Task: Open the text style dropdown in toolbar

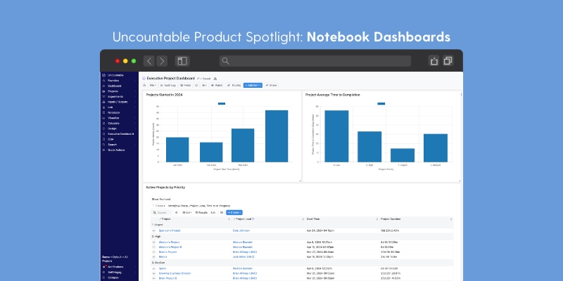Action: (x=204, y=85)
